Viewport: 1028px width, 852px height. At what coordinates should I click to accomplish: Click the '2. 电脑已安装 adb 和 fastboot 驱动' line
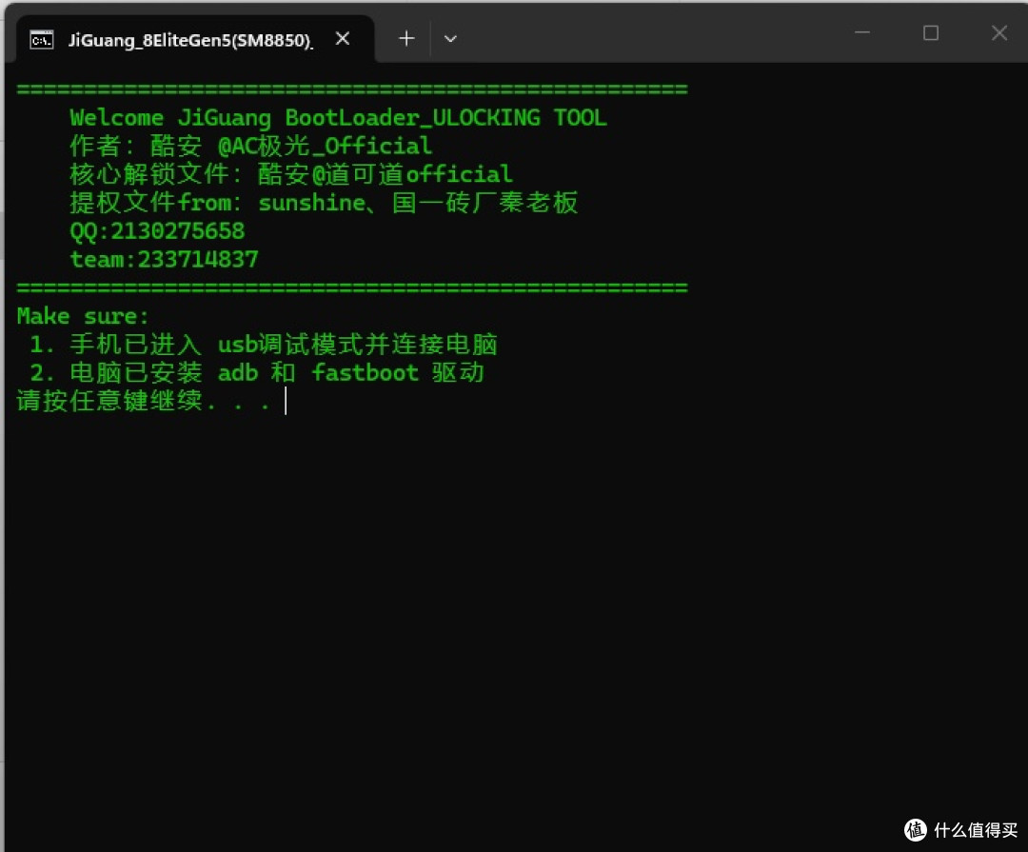[257, 372]
